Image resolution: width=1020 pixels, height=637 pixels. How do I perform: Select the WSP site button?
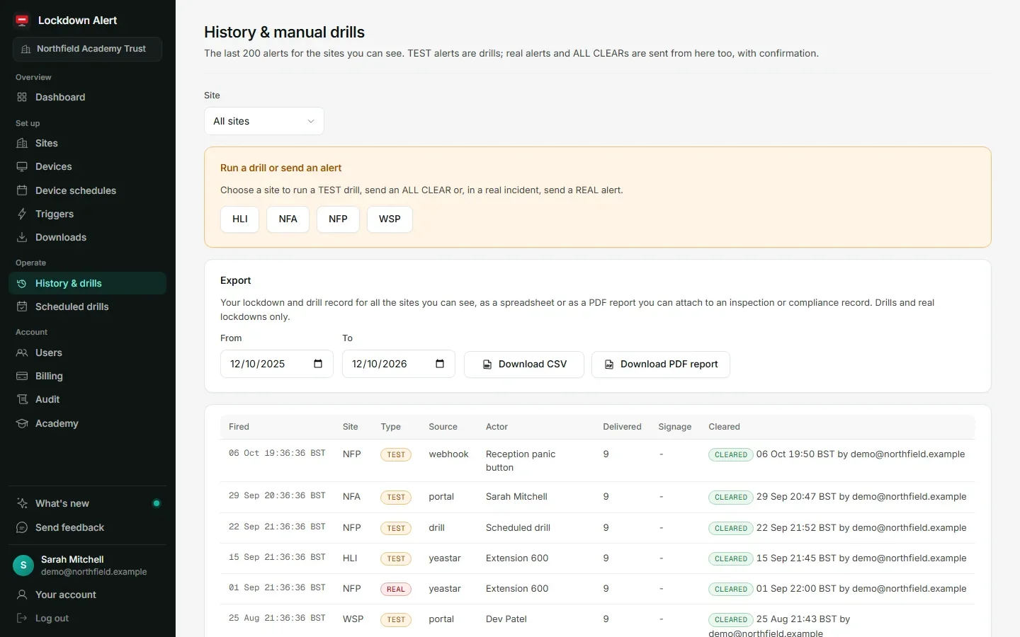click(x=390, y=219)
